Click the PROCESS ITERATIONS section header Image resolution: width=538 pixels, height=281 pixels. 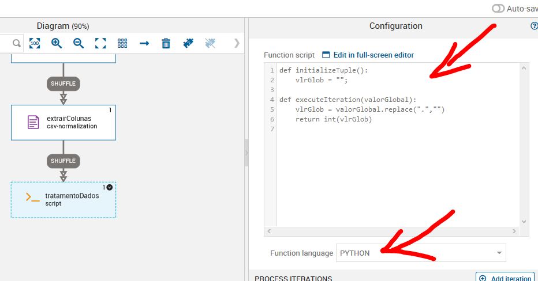tap(293, 278)
